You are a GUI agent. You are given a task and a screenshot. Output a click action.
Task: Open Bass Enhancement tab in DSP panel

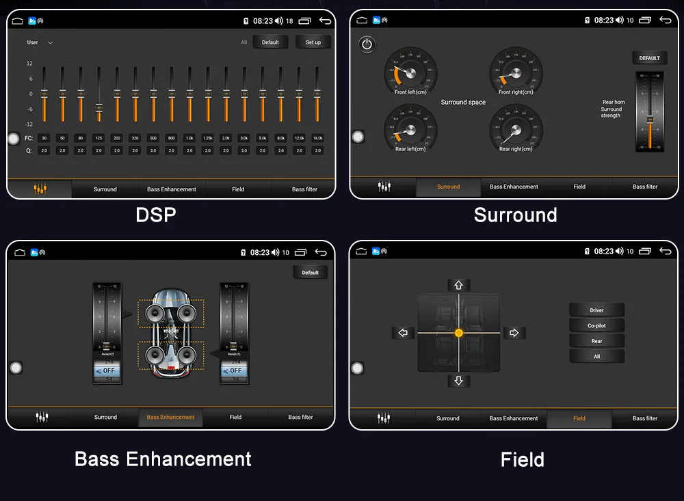172,189
